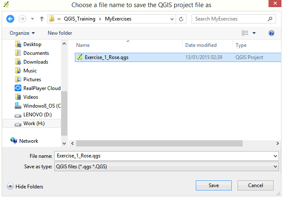The image size is (284, 198).
Task: Select Network in the navigation pane
Action: click(x=28, y=141)
